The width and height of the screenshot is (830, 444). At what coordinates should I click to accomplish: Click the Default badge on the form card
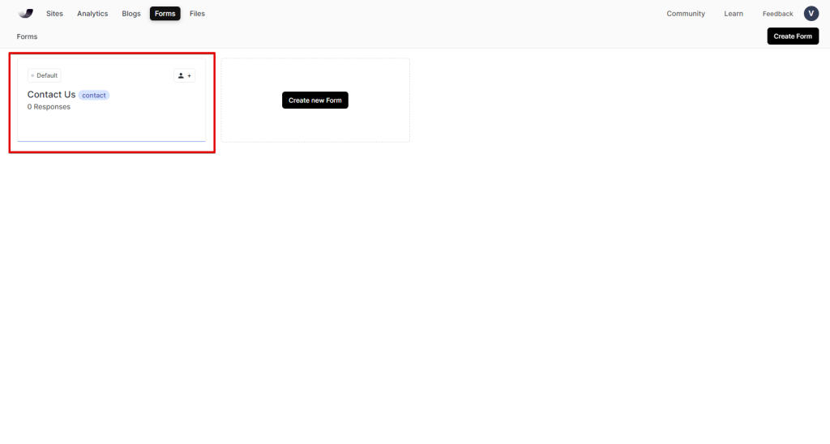click(x=45, y=75)
